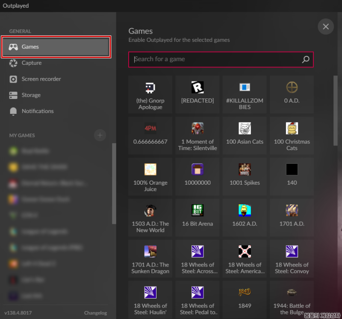The width and height of the screenshot is (342, 319).
Task: Select 1 Moment of Time: Silentville icon
Action: 198,128
